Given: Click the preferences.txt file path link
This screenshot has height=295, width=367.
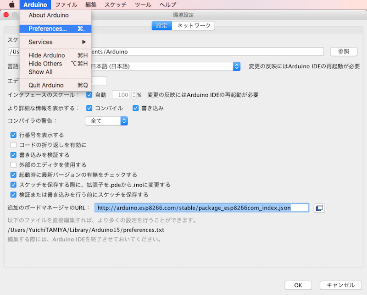Looking at the screenshot, I should point(86,230).
